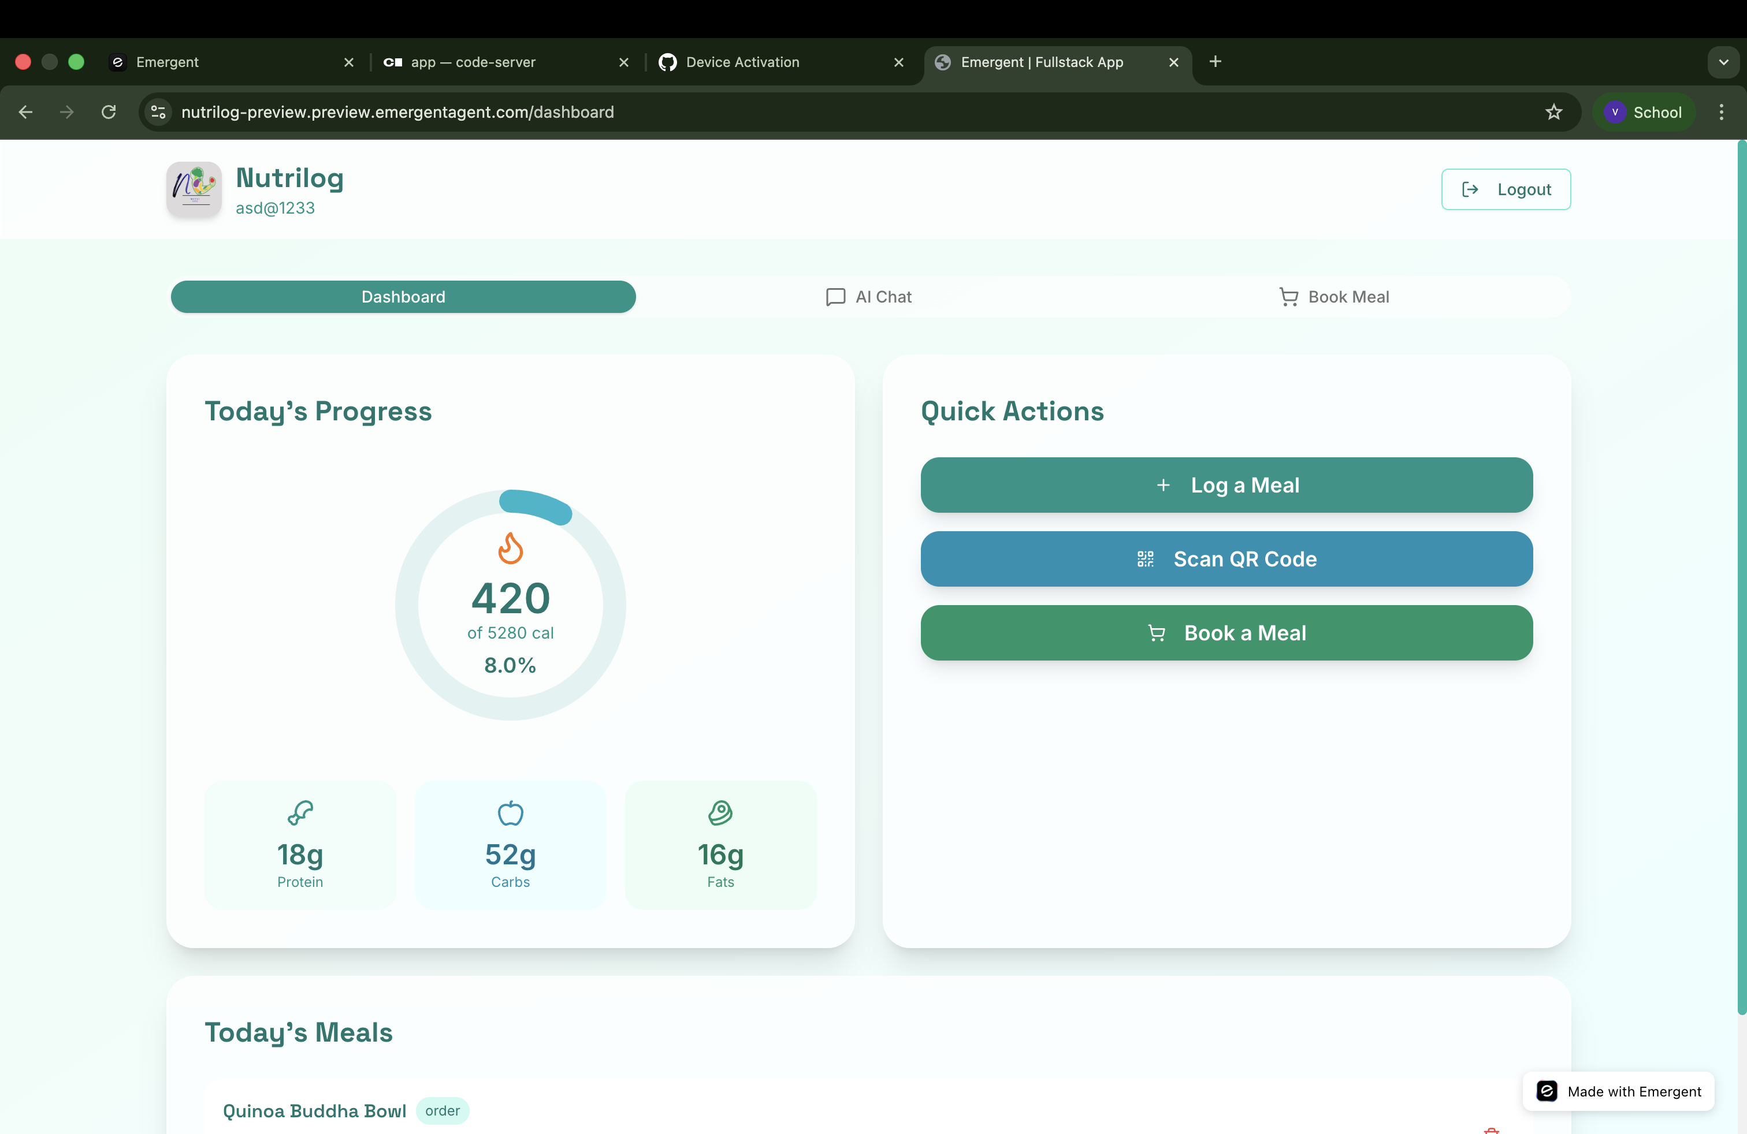Click the Carbs apple icon
The height and width of the screenshot is (1134, 1747).
(x=510, y=813)
